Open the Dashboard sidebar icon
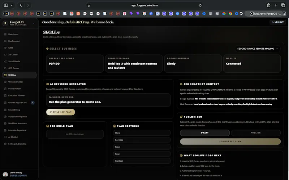This screenshot has height=180, width=289. click(5, 34)
